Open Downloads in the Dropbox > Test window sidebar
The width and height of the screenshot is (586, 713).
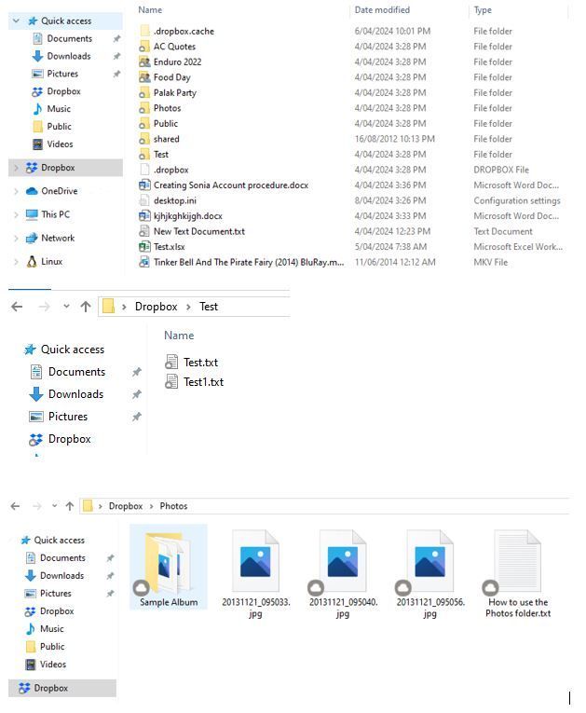75,394
